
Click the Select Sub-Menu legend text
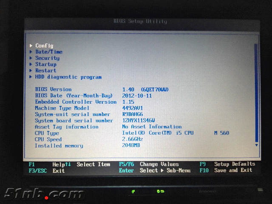coord(165,170)
